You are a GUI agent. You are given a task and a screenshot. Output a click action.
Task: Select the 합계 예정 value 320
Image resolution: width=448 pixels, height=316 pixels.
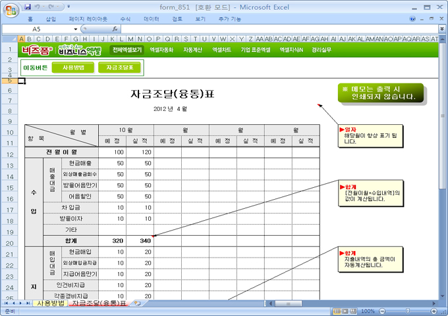click(112, 240)
